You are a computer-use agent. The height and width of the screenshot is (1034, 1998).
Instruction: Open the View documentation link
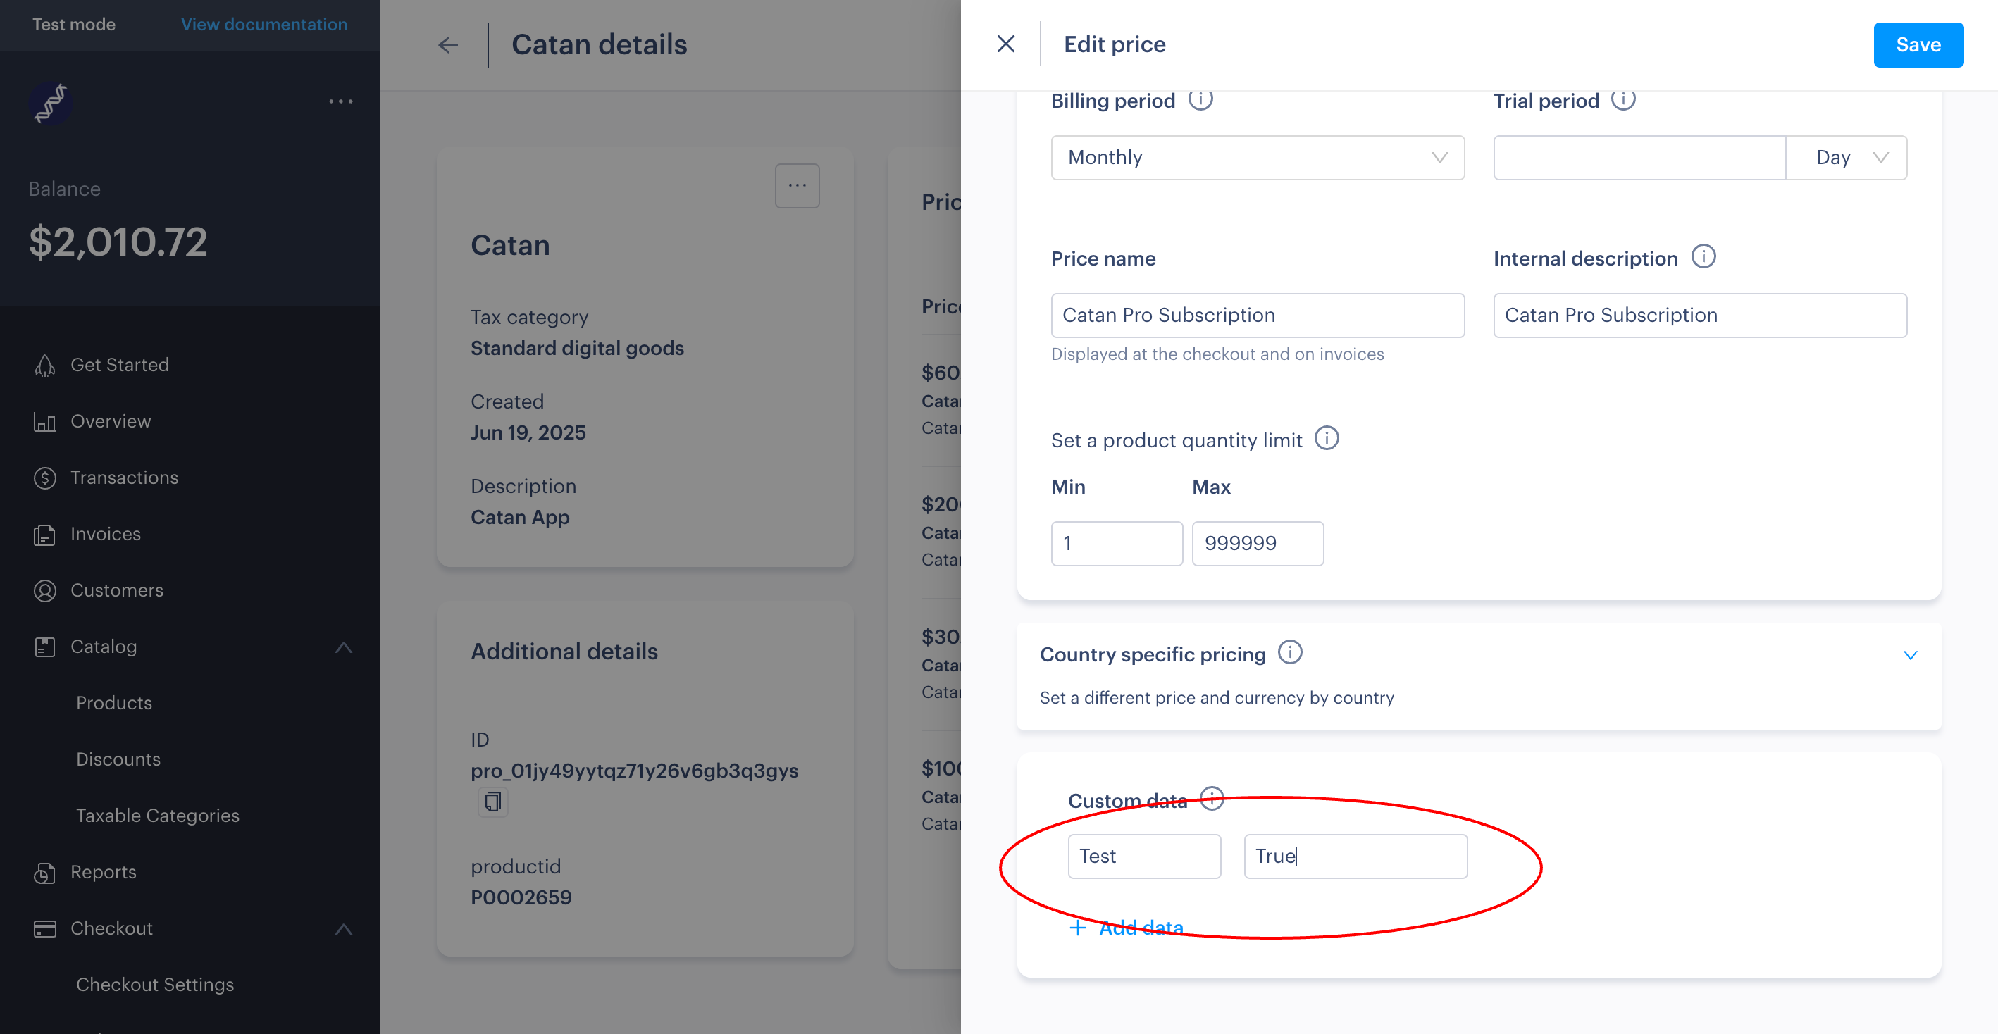pyautogui.click(x=263, y=24)
